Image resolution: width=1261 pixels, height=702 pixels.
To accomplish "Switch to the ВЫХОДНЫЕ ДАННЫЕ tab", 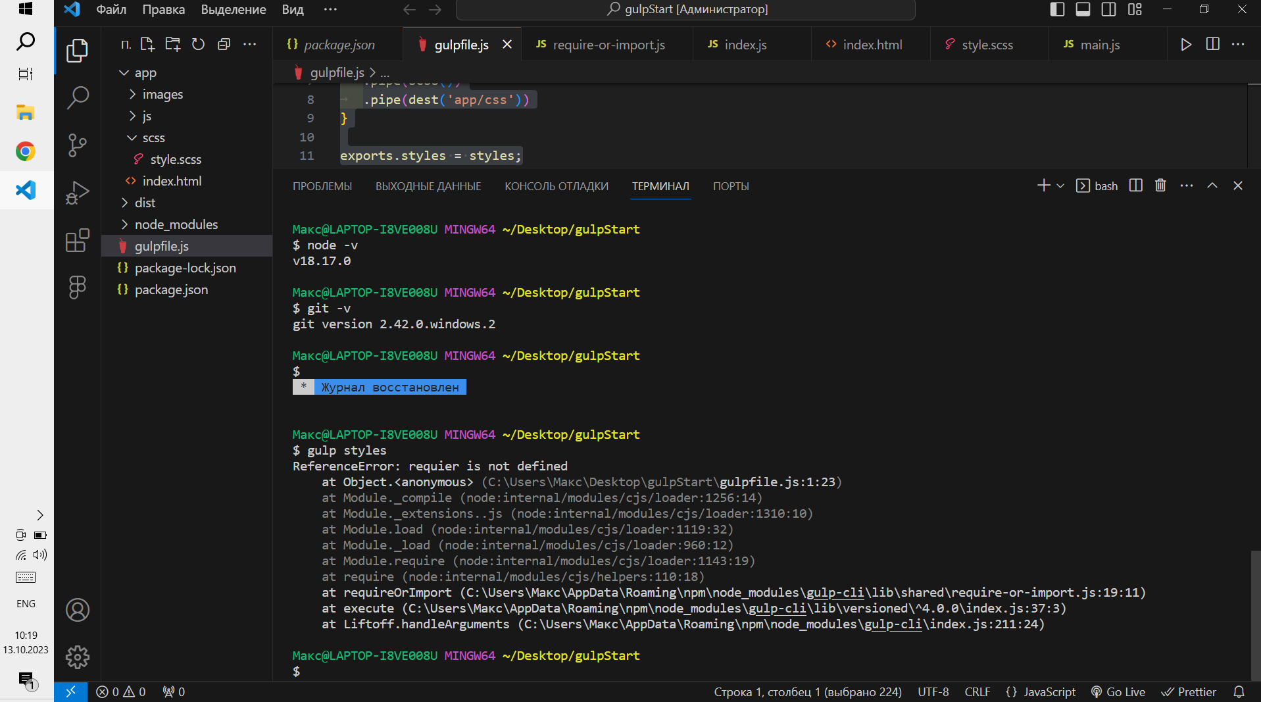I will coord(428,186).
